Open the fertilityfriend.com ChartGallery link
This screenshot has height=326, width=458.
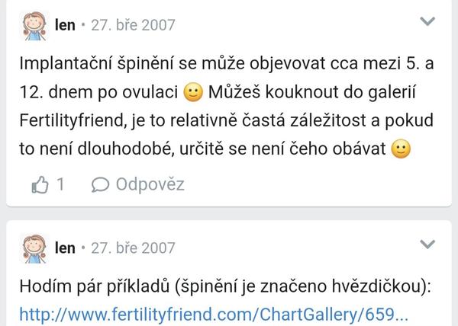tap(214, 315)
